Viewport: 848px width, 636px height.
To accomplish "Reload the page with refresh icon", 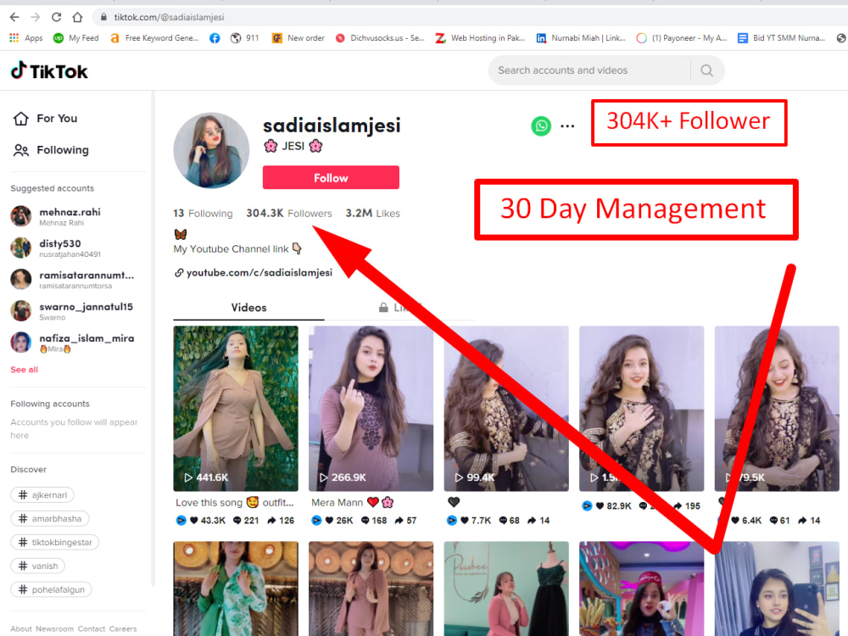I will pos(56,17).
